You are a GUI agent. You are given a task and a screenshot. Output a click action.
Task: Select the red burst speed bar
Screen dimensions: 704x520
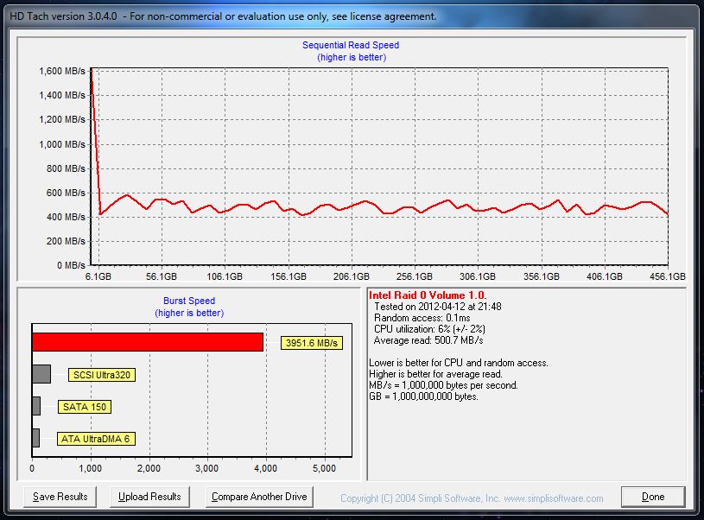click(148, 342)
